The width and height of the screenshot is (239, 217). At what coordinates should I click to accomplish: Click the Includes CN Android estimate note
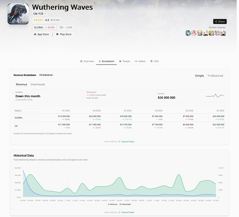[43, 133]
